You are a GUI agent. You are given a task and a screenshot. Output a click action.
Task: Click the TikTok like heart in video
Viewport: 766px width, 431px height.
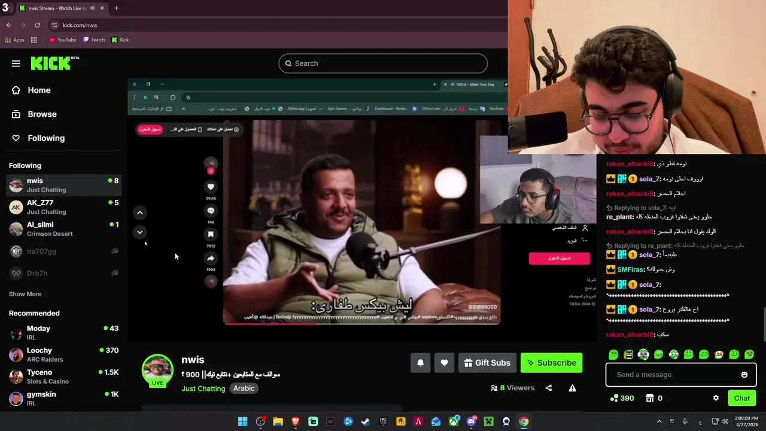(x=211, y=187)
